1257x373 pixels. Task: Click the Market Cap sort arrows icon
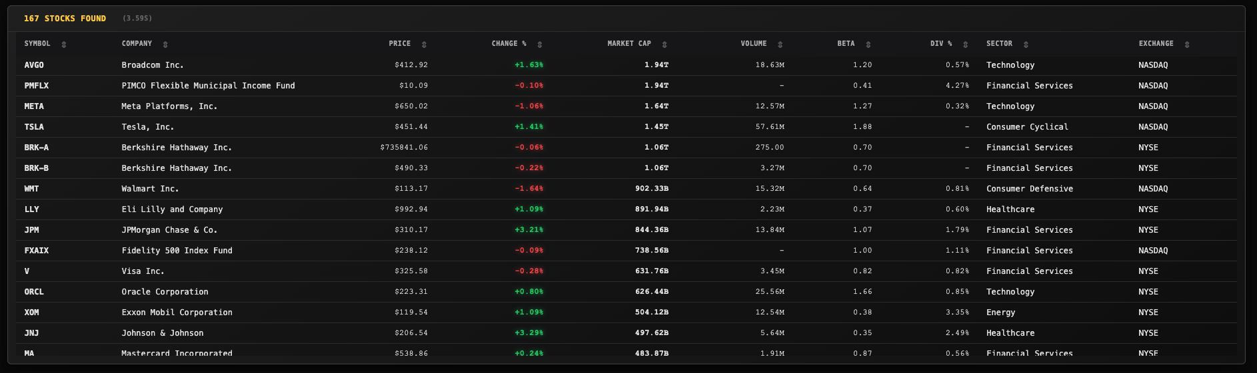pyautogui.click(x=664, y=45)
